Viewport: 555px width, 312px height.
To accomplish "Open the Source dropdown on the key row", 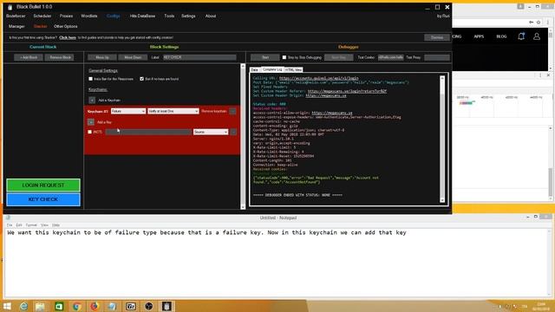I will 211,132.
